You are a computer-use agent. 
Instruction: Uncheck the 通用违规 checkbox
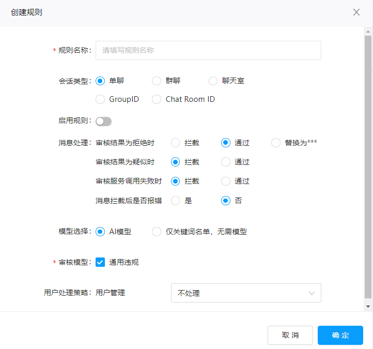[100, 262]
